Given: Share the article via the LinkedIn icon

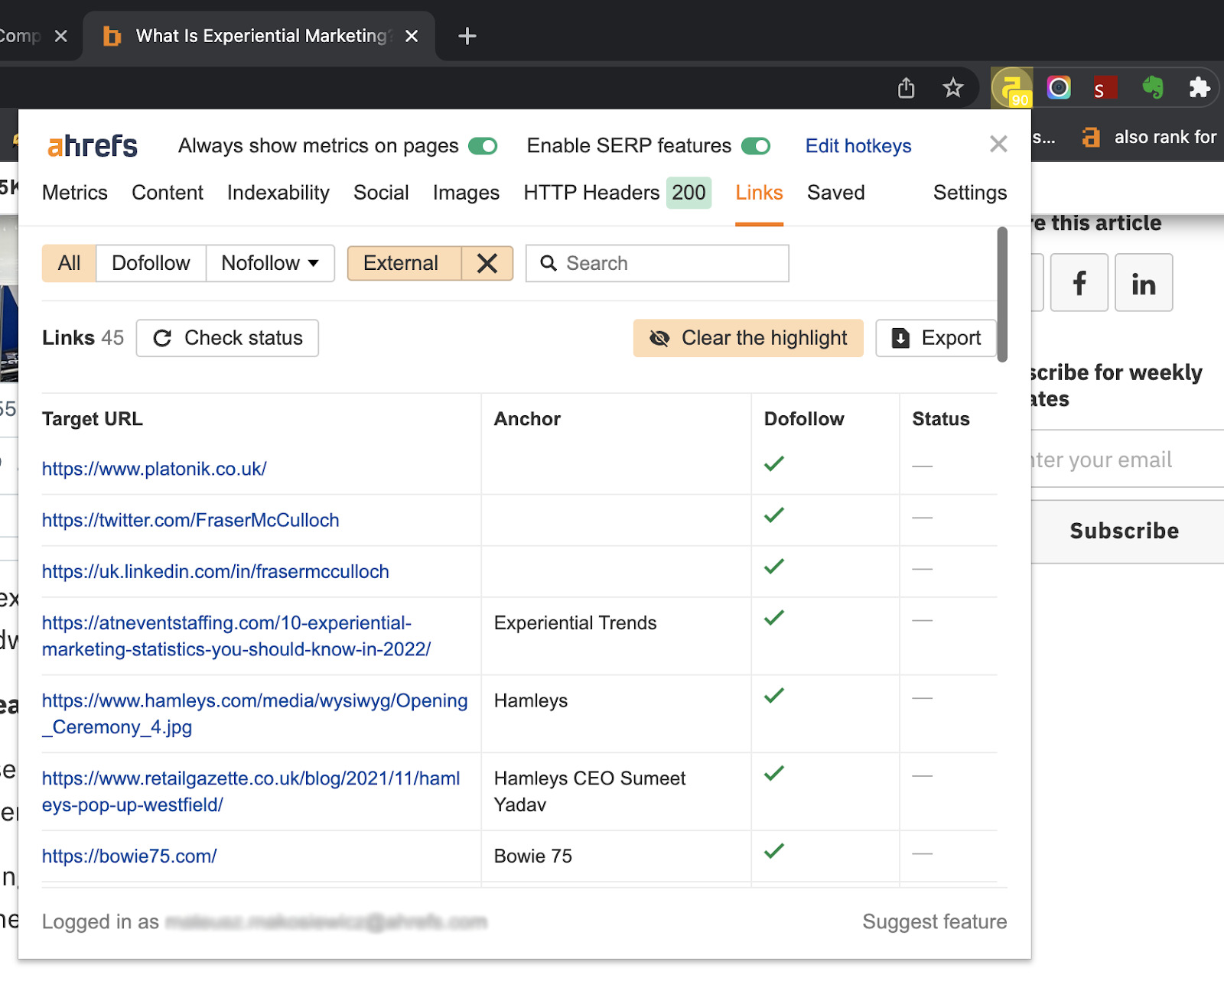Looking at the screenshot, I should [x=1144, y=283].
